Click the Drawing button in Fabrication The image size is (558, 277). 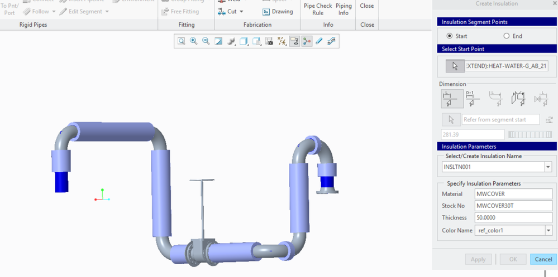(x=278, y=12)
